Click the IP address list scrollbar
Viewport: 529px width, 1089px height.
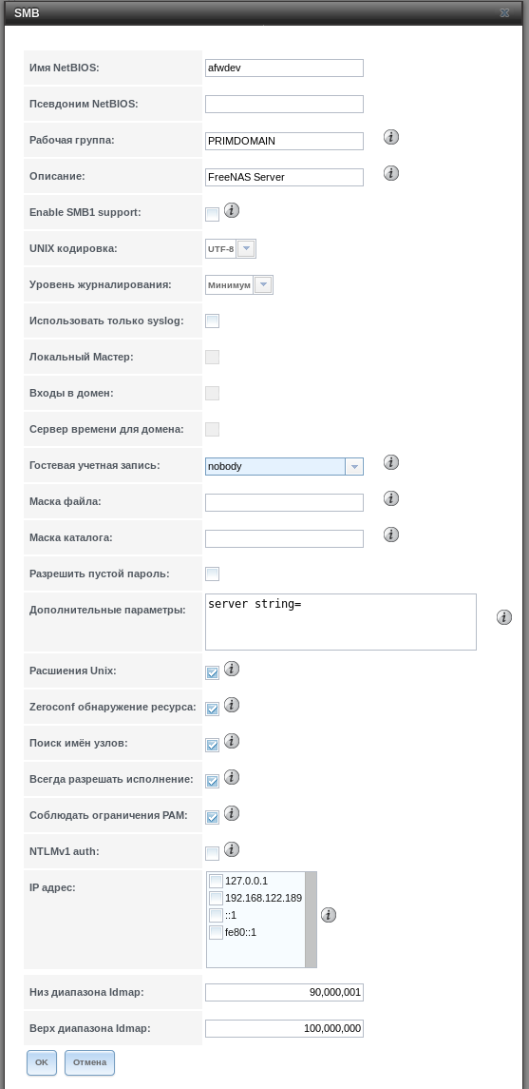pos(311,919)
